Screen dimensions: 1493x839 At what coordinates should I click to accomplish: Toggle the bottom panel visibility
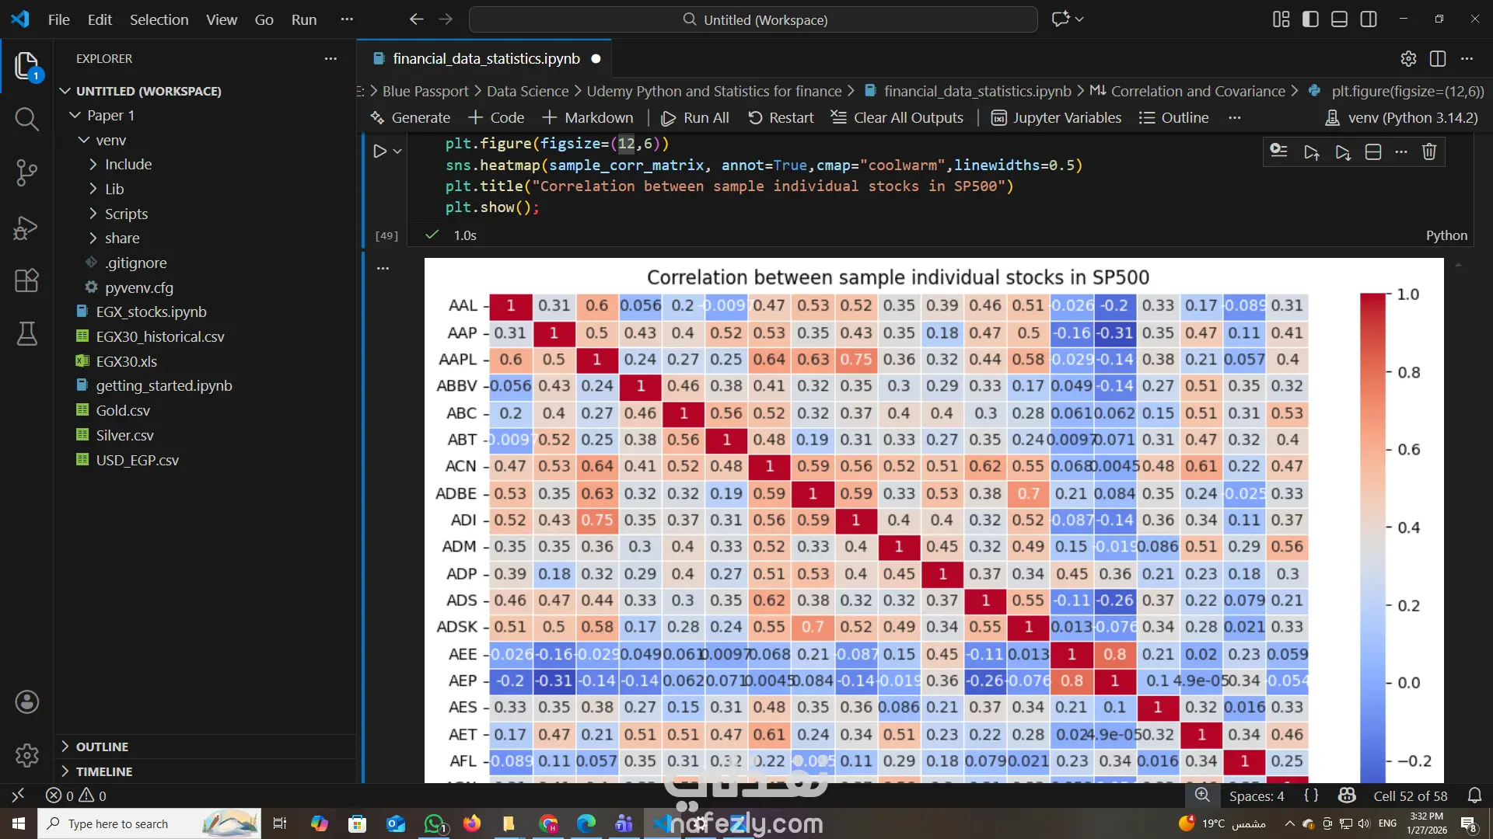pos(1339,19)
